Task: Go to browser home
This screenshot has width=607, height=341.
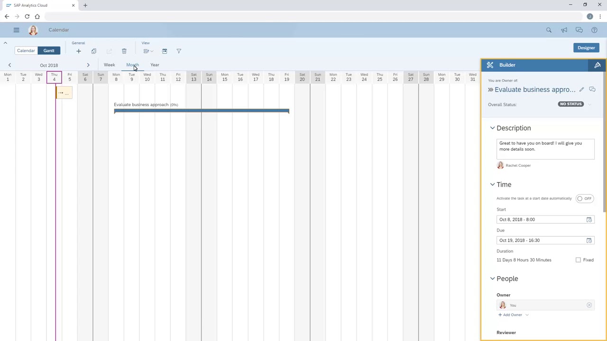Action: (37, 17)
